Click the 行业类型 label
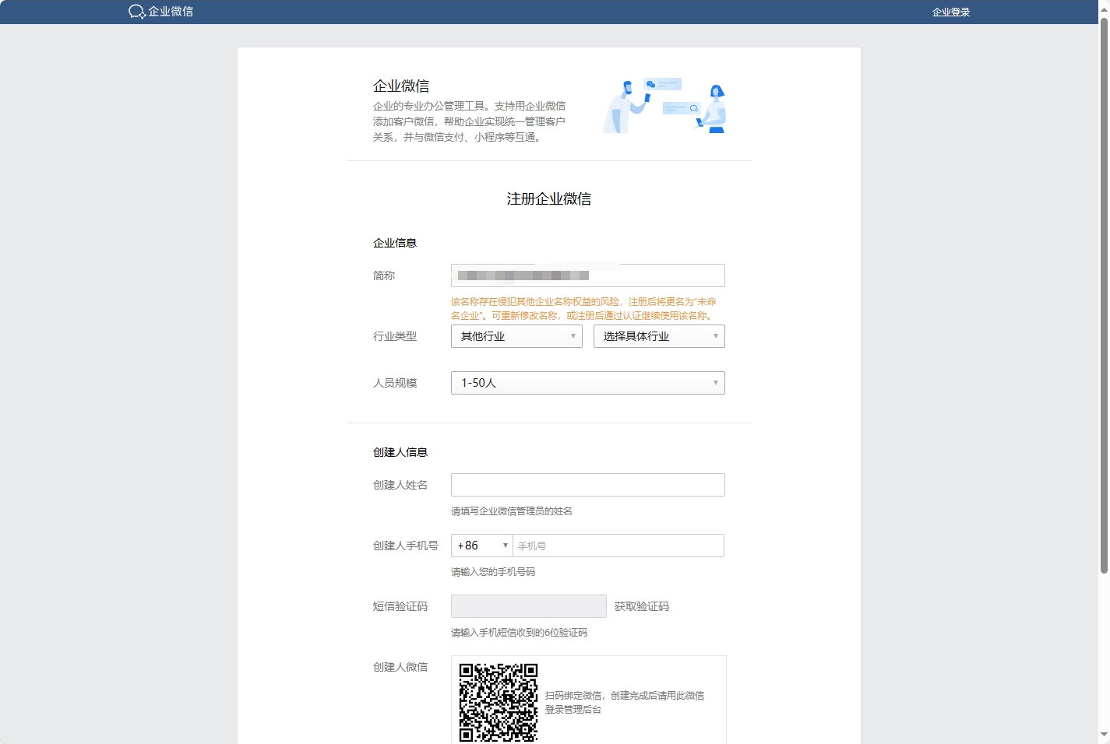The image size is (1110, 744). [395, 336]
